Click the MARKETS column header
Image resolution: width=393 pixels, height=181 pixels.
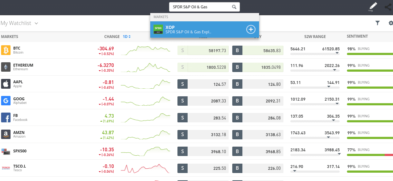(x=9, y=37)
